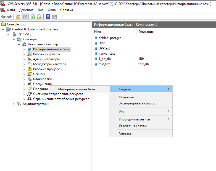Collapse the Кластеры node
The image size is (216, 171).
[14, 40]
